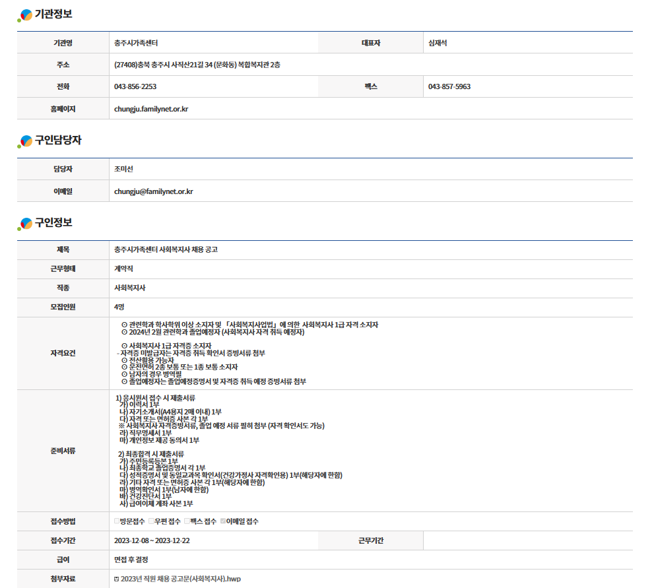Click the 접수방법 row label
This screenshot has width=654, height=588.
[x=63, y=521]
